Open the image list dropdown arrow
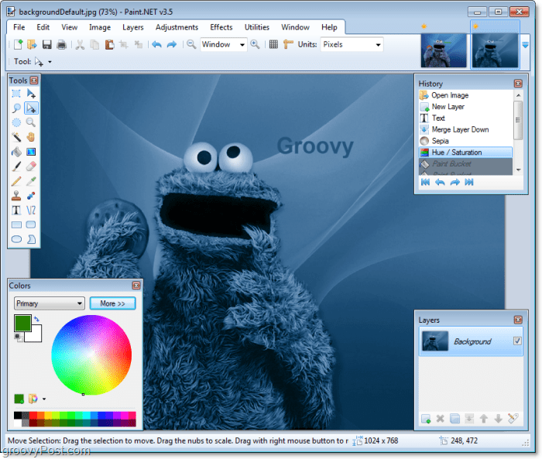The image size is (542, 459). (525, 45)
